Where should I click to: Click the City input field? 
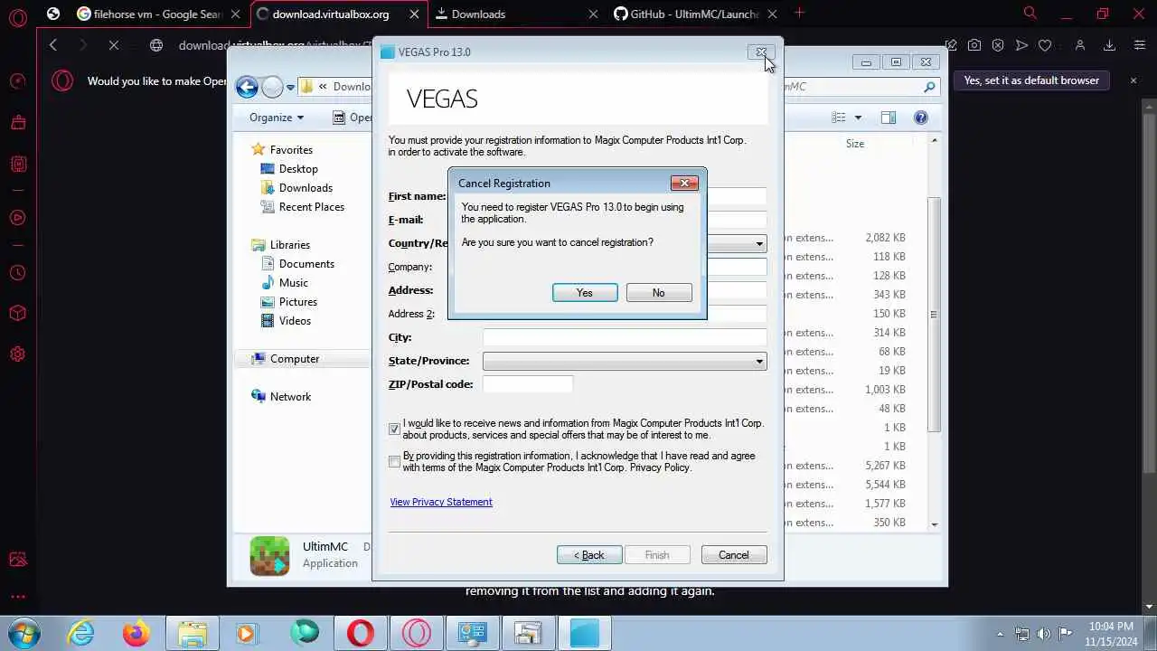[x=625, y=337]
